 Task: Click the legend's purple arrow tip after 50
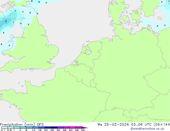85,128
